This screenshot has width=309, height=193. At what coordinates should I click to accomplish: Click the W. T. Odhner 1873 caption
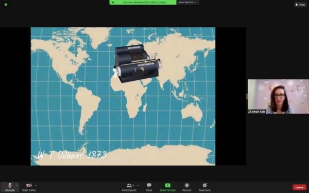[x=72, y=155]
